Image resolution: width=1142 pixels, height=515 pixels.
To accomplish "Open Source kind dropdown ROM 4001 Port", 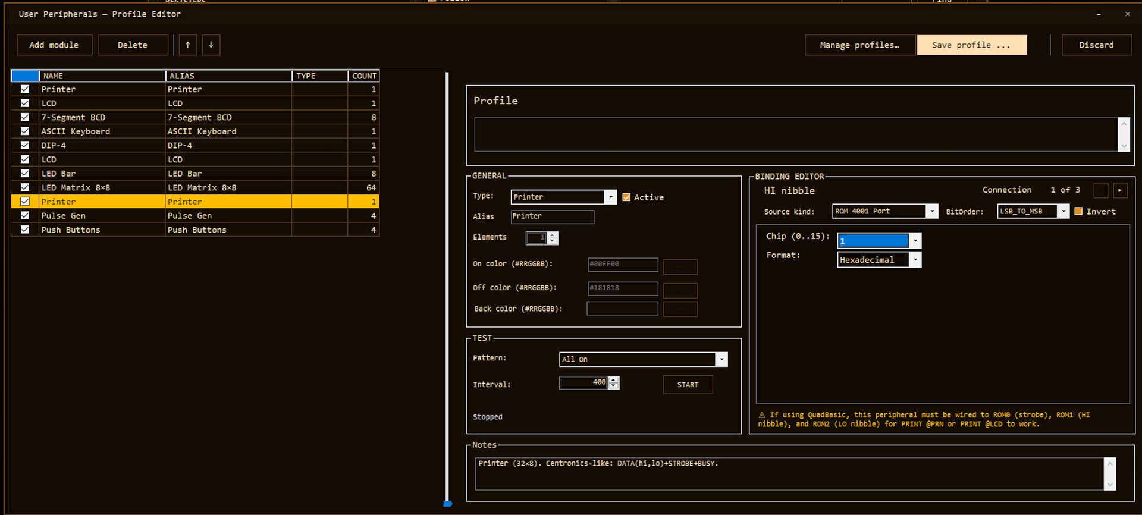I will coord(885,211).
